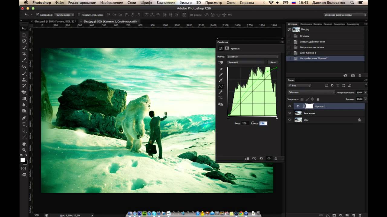Delete the adjustment layer via Properties trash
This screenshot has height=217, width=387.
point(276,159)
